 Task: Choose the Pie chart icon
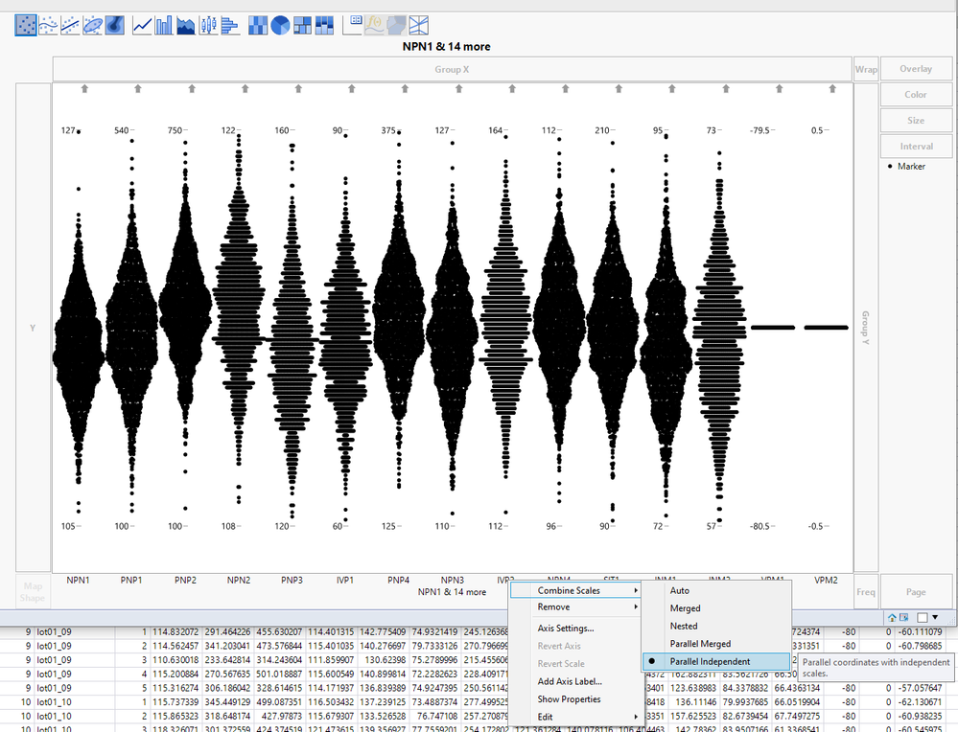pyautogui.click(x=280, y=25)
